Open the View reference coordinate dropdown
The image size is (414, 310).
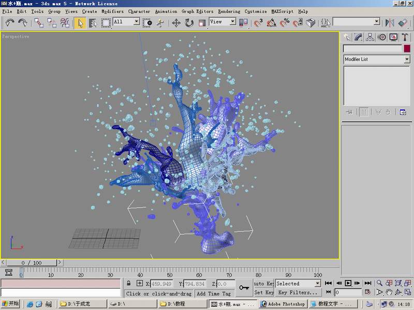click(223, 22)
